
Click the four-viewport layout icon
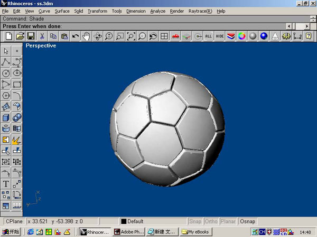pos(164,36)
